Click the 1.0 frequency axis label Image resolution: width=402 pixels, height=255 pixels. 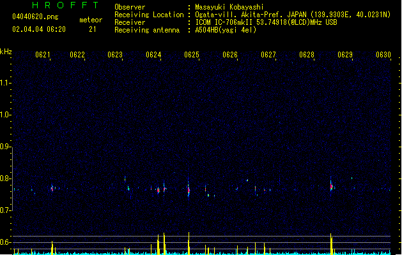(x=5, y=115)
